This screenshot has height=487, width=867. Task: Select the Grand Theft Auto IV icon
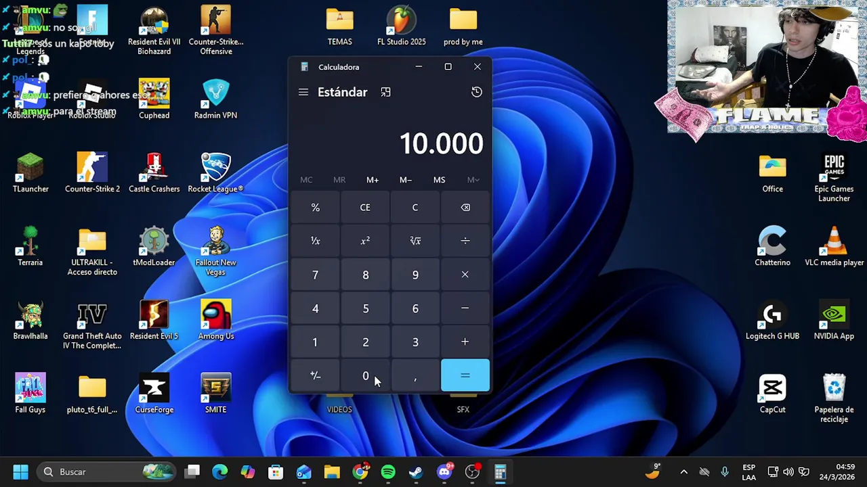coord(92,325)
